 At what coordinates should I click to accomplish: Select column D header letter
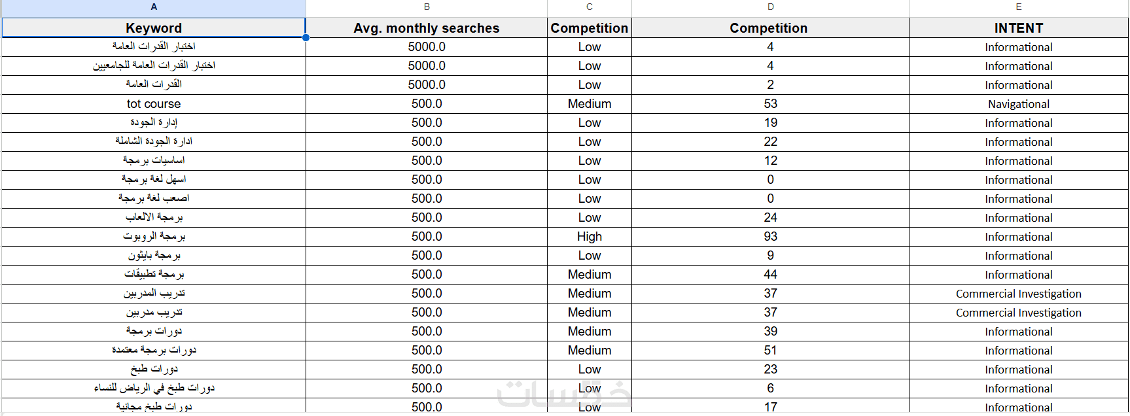pos(770,7)
